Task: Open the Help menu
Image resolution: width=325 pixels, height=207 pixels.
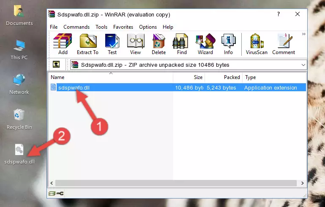Action: [168, 27]
